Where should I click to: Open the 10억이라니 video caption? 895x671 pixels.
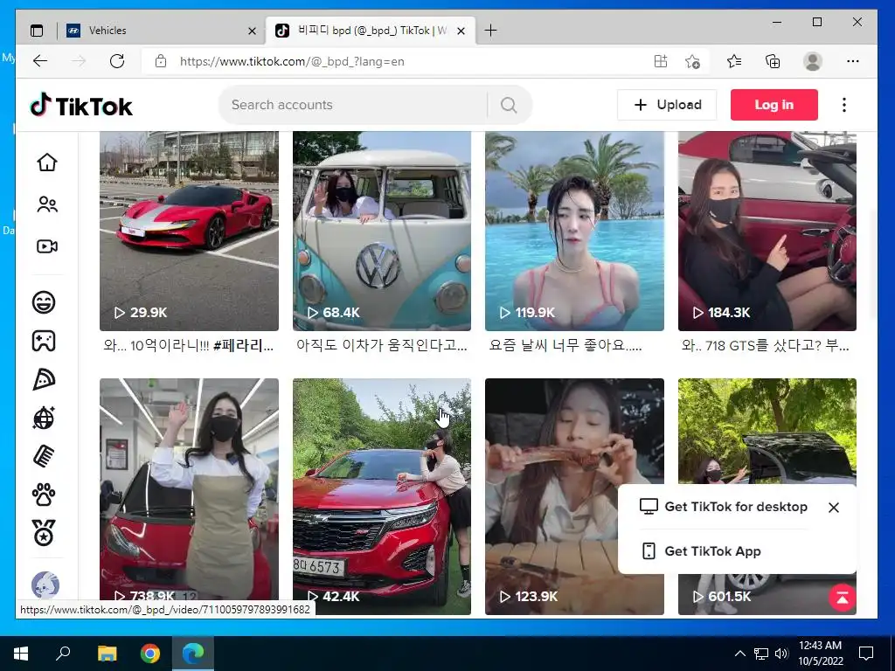point(189,346)
